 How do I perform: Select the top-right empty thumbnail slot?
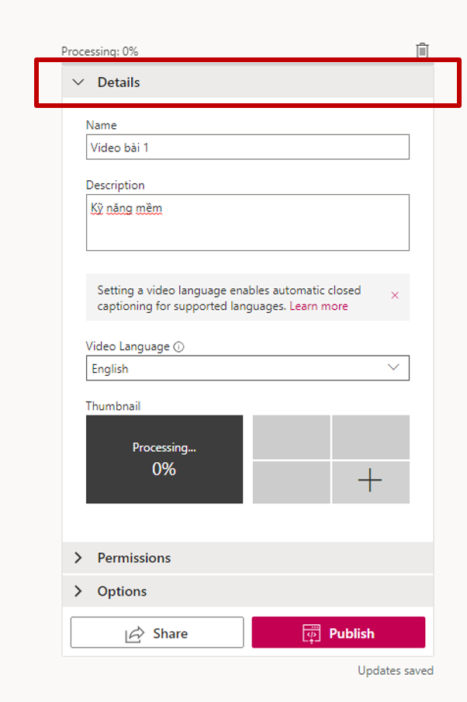(x=371, y=437)
